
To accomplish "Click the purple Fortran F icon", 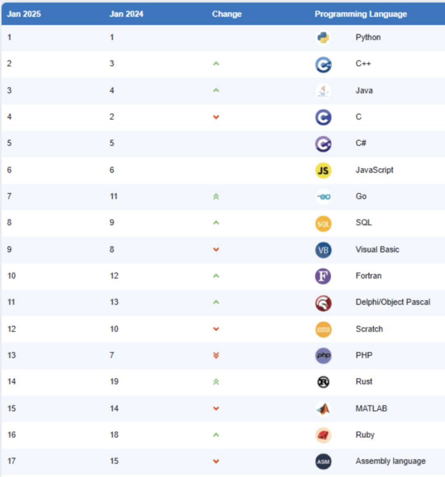I will point(323,276).
